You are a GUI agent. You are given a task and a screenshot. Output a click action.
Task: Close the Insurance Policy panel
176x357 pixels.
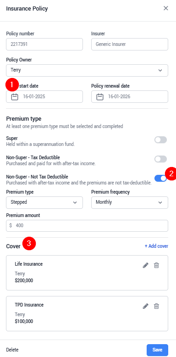[166, 8]
